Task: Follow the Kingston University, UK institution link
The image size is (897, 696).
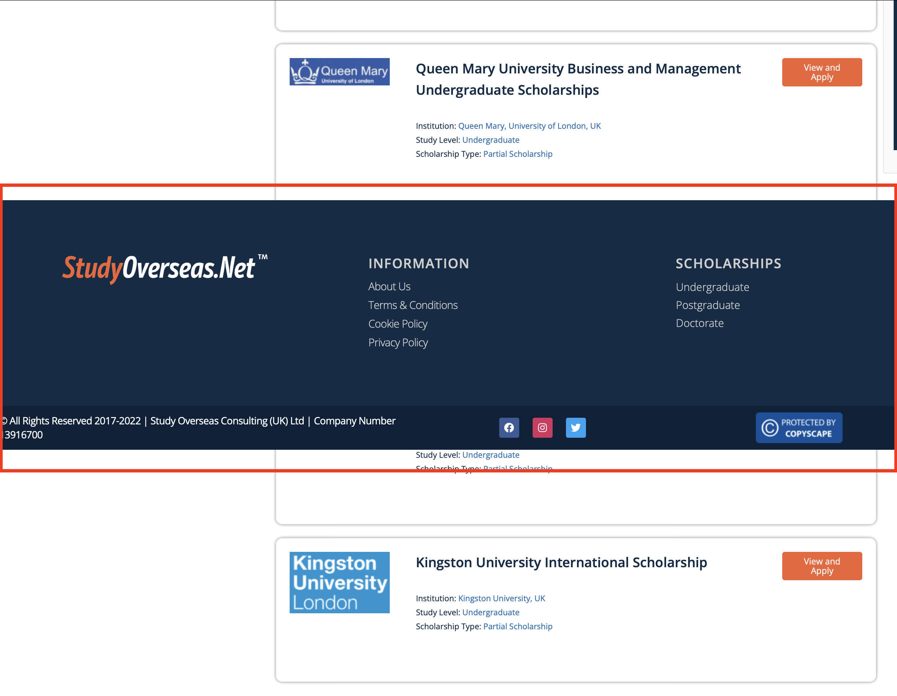Action: [x=502, y=598]
